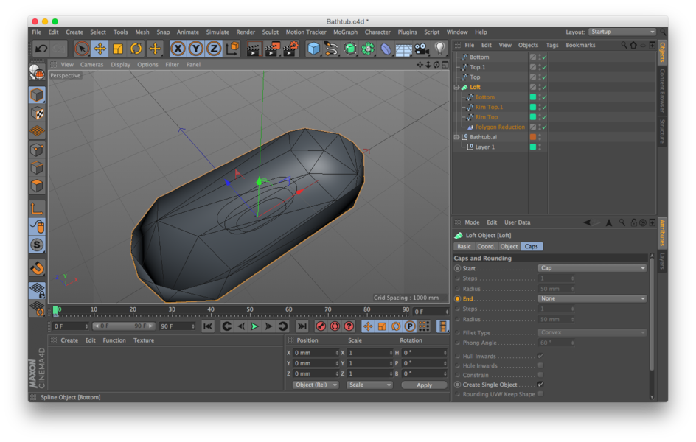The width and height of the screenshot is (696, 442).
Task: Add a Camera object
Action: point(421,49)
